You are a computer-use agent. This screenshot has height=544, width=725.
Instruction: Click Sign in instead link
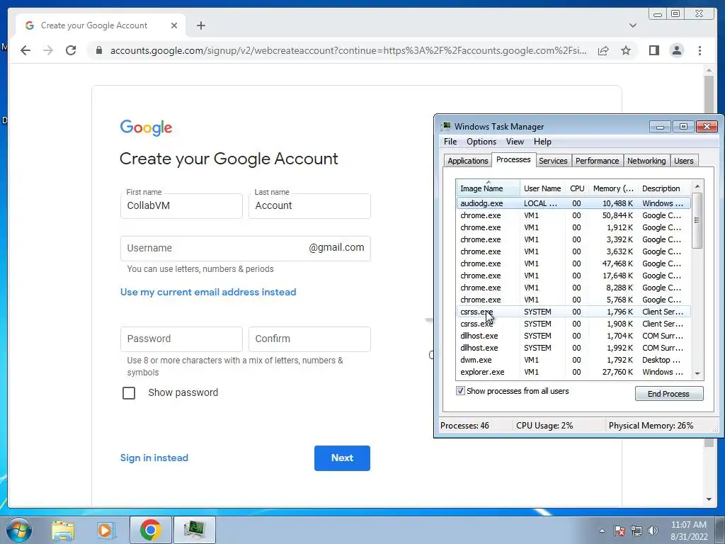click(x=154, y=458)
